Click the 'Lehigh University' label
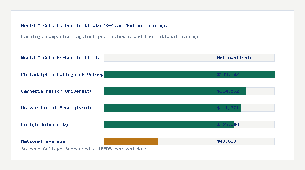 coord(45,124)
